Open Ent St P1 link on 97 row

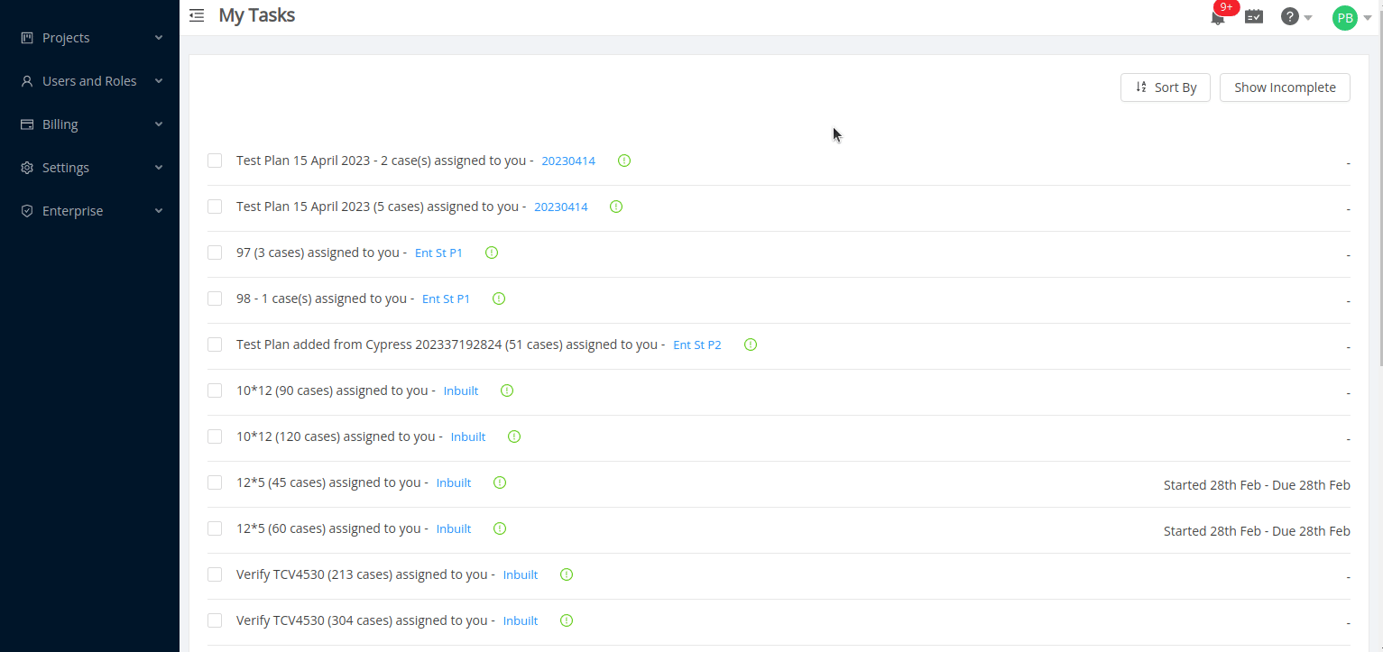pyautogui.click(x=438, y=253)
